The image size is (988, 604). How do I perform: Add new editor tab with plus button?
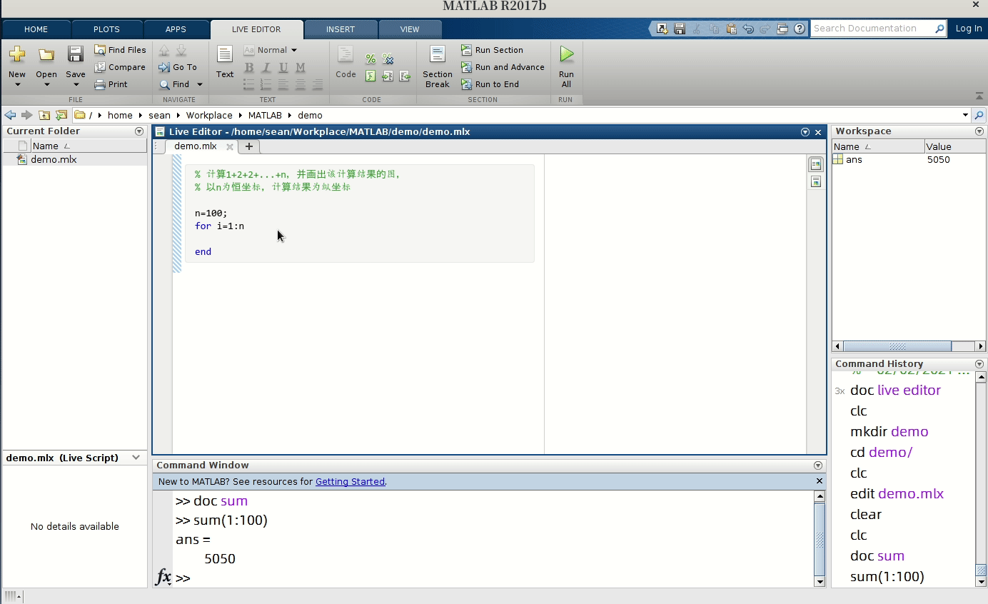pos(248,146)
